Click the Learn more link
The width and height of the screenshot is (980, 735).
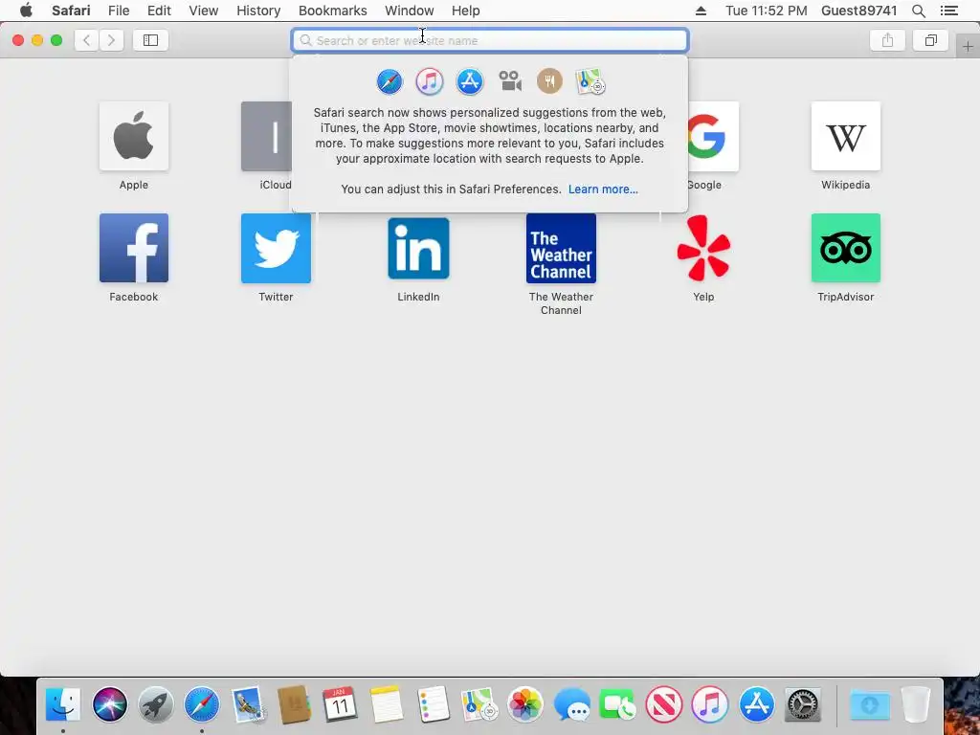(603, 189)
